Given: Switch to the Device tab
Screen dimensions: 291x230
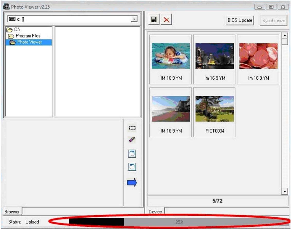Looking at the screenshot, I should click(x=155, y=212).
